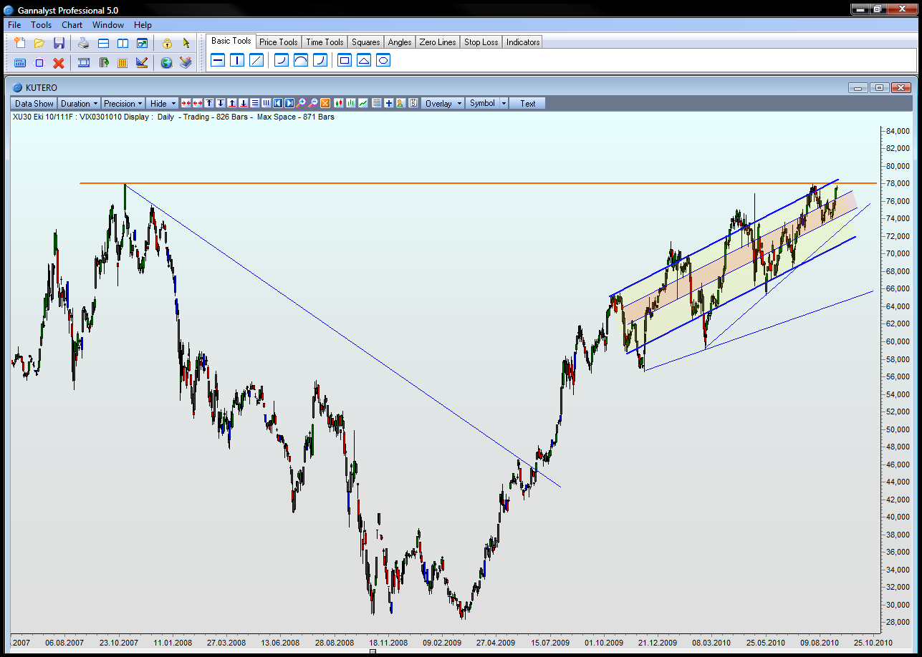The height and width of the screenshot is (657, 922).
Task: Click the save floppy disk icon
Action: coord(59,43)
